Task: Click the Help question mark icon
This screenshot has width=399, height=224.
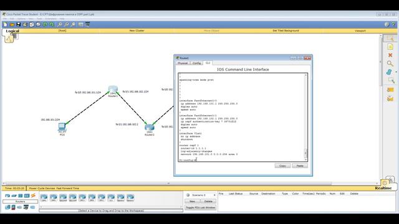Action: point(393,24)
